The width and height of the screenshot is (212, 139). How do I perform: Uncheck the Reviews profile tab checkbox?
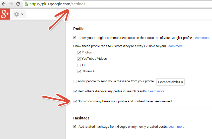[x=79, y=72]
